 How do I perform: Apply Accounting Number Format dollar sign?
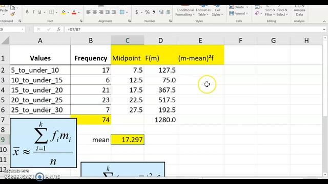point(137,12)
